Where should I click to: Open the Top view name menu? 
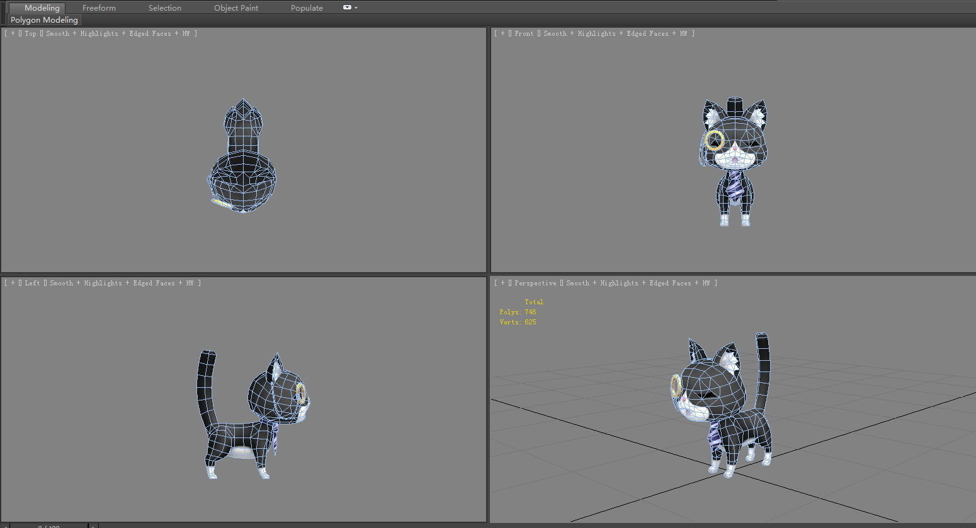(31, 33)
